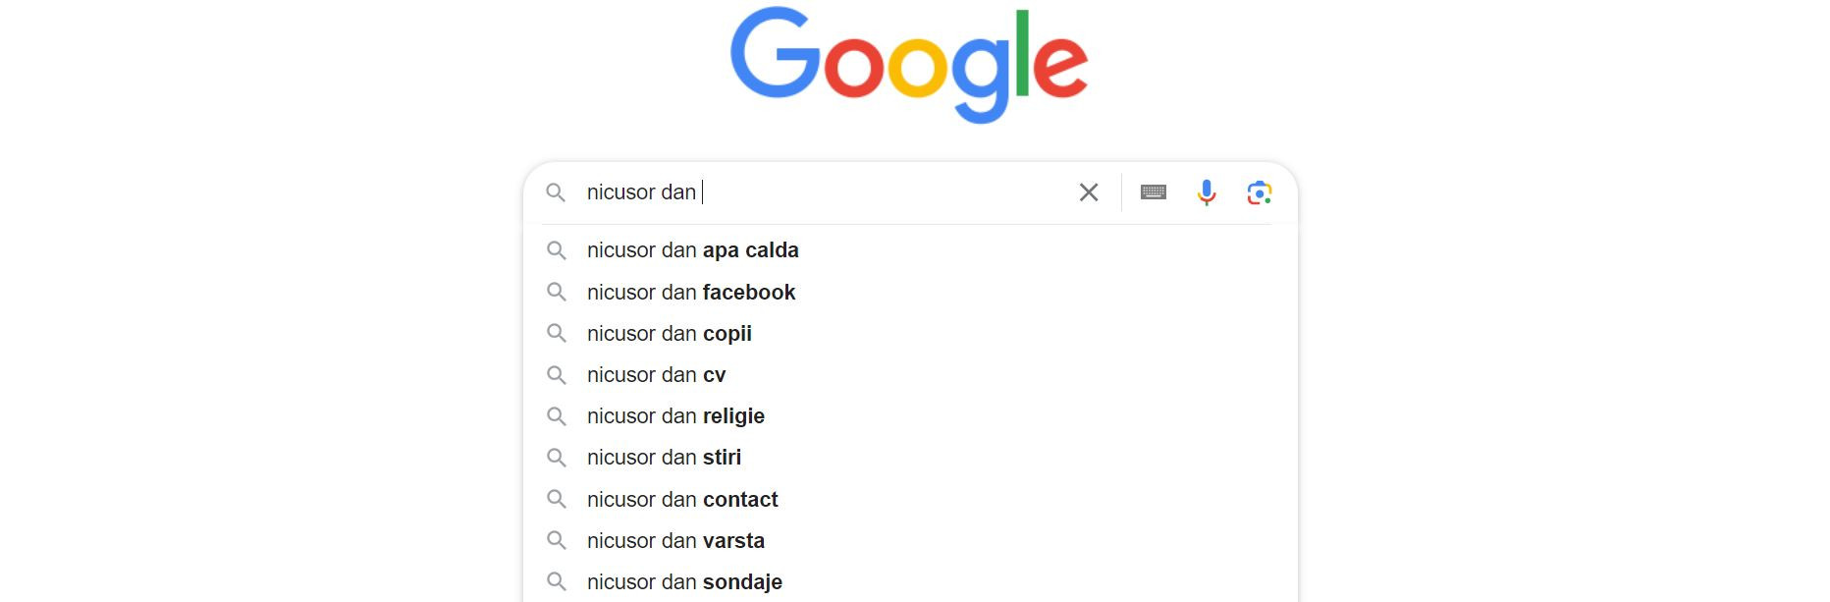Clear the search query with the X icon

click(1089, 192)
